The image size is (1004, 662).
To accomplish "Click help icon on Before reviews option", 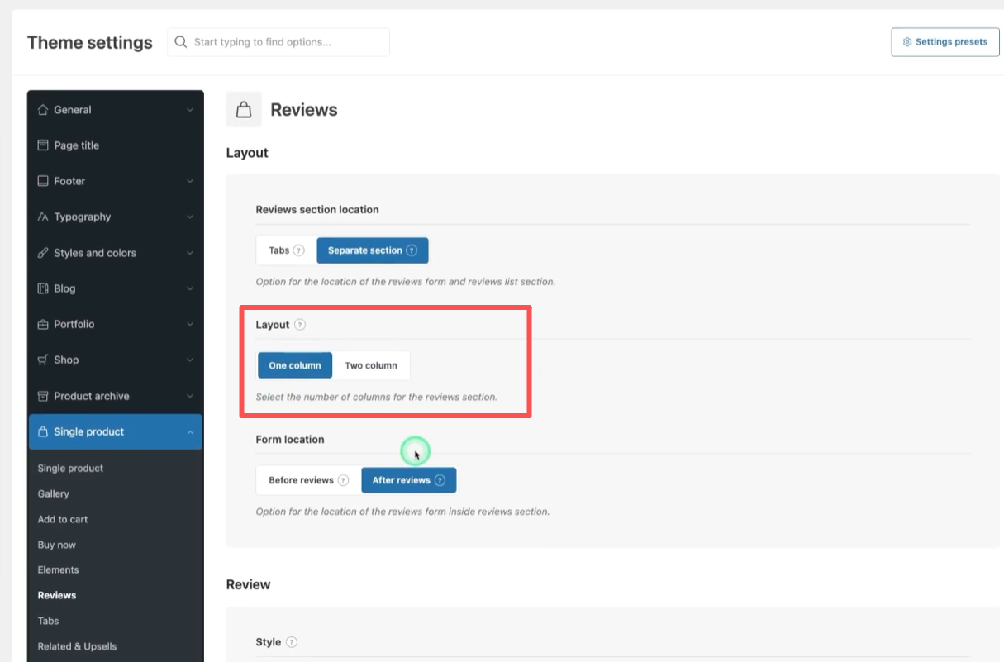I will click(x=344, y=480).
